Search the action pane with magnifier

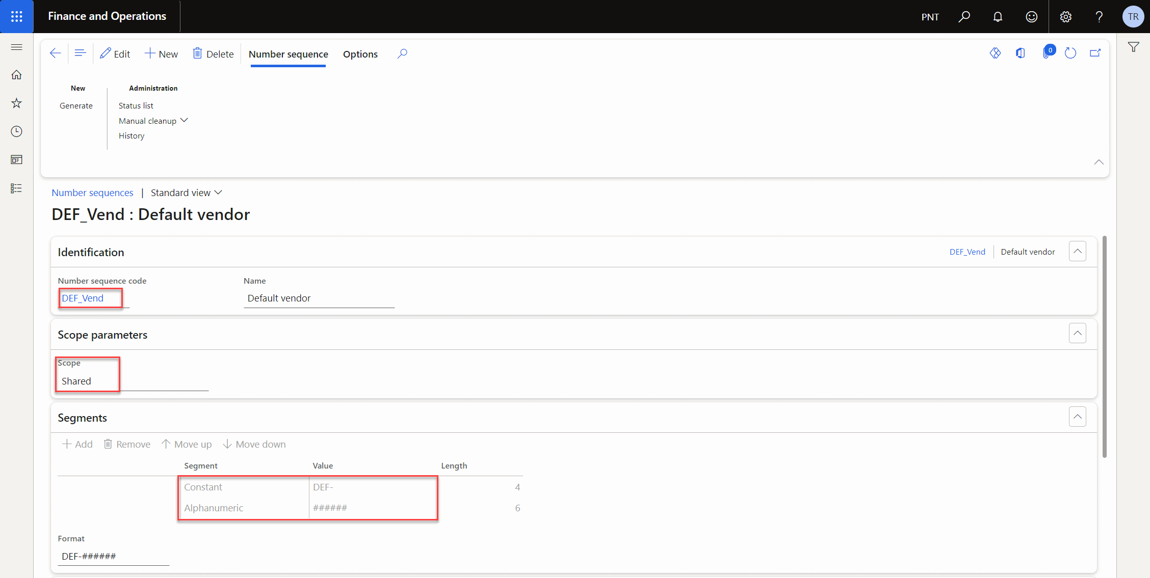click(402, 53)
